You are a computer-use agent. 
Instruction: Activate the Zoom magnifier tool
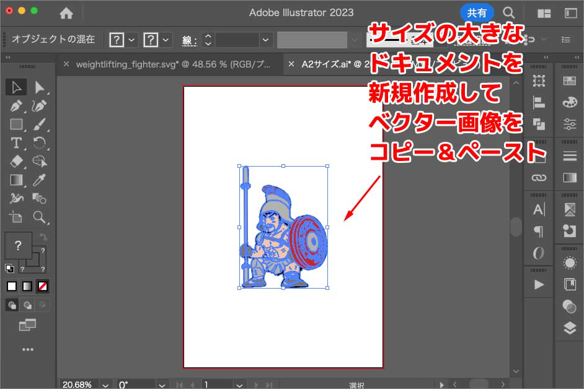click(40, 217)
